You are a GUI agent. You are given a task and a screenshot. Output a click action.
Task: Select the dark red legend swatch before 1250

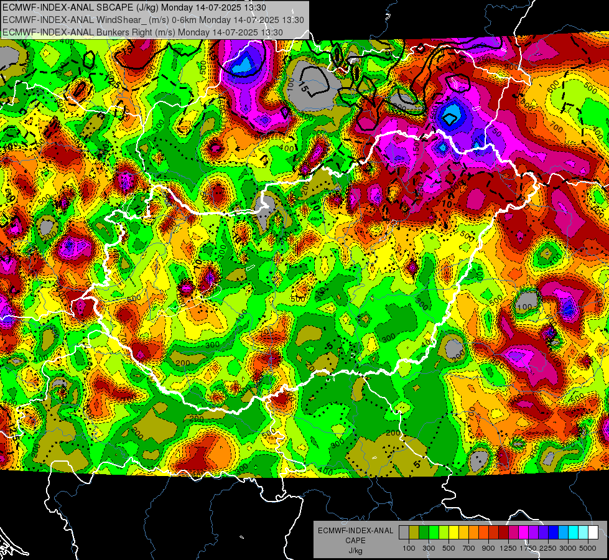click(504, 533)
